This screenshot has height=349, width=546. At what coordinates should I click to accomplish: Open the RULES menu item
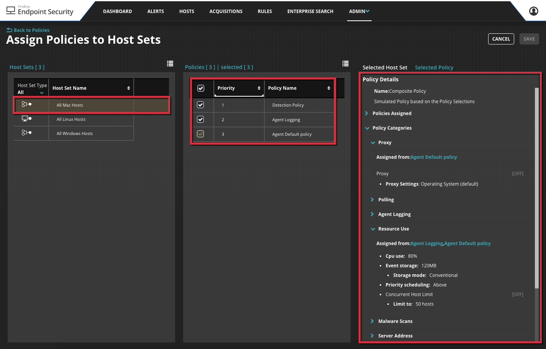point(265,12)
